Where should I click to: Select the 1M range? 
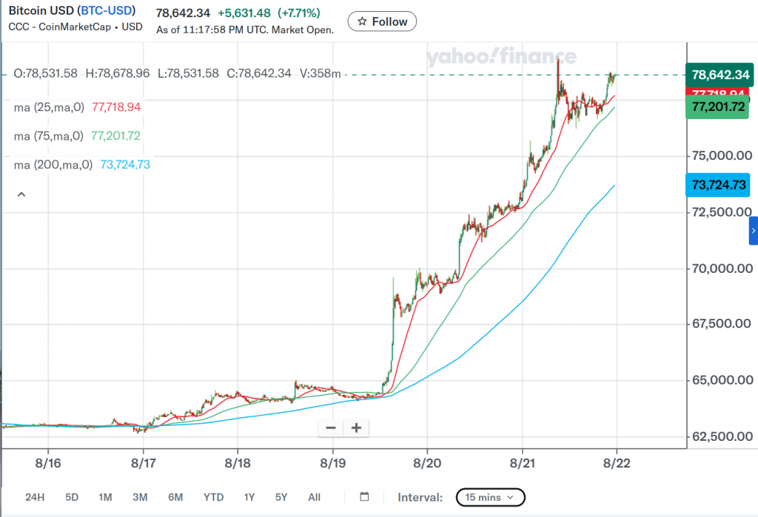pos(105,497)
